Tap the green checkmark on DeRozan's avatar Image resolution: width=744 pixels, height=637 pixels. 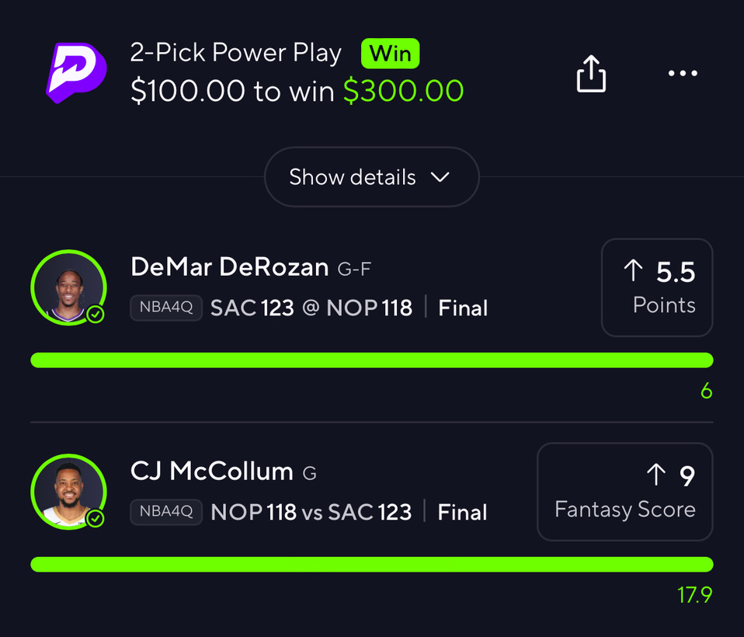[x=96, y=314]
